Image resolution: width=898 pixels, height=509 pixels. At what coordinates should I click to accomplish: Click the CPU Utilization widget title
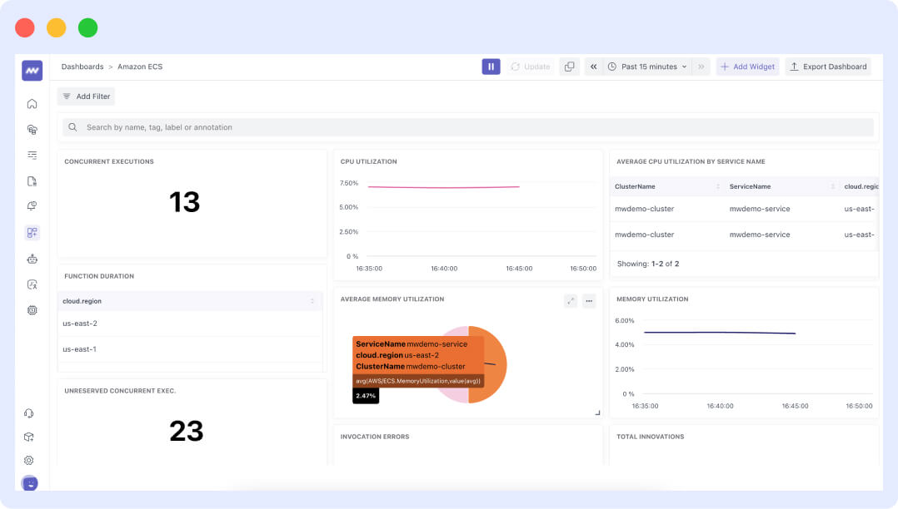[368, 161]
